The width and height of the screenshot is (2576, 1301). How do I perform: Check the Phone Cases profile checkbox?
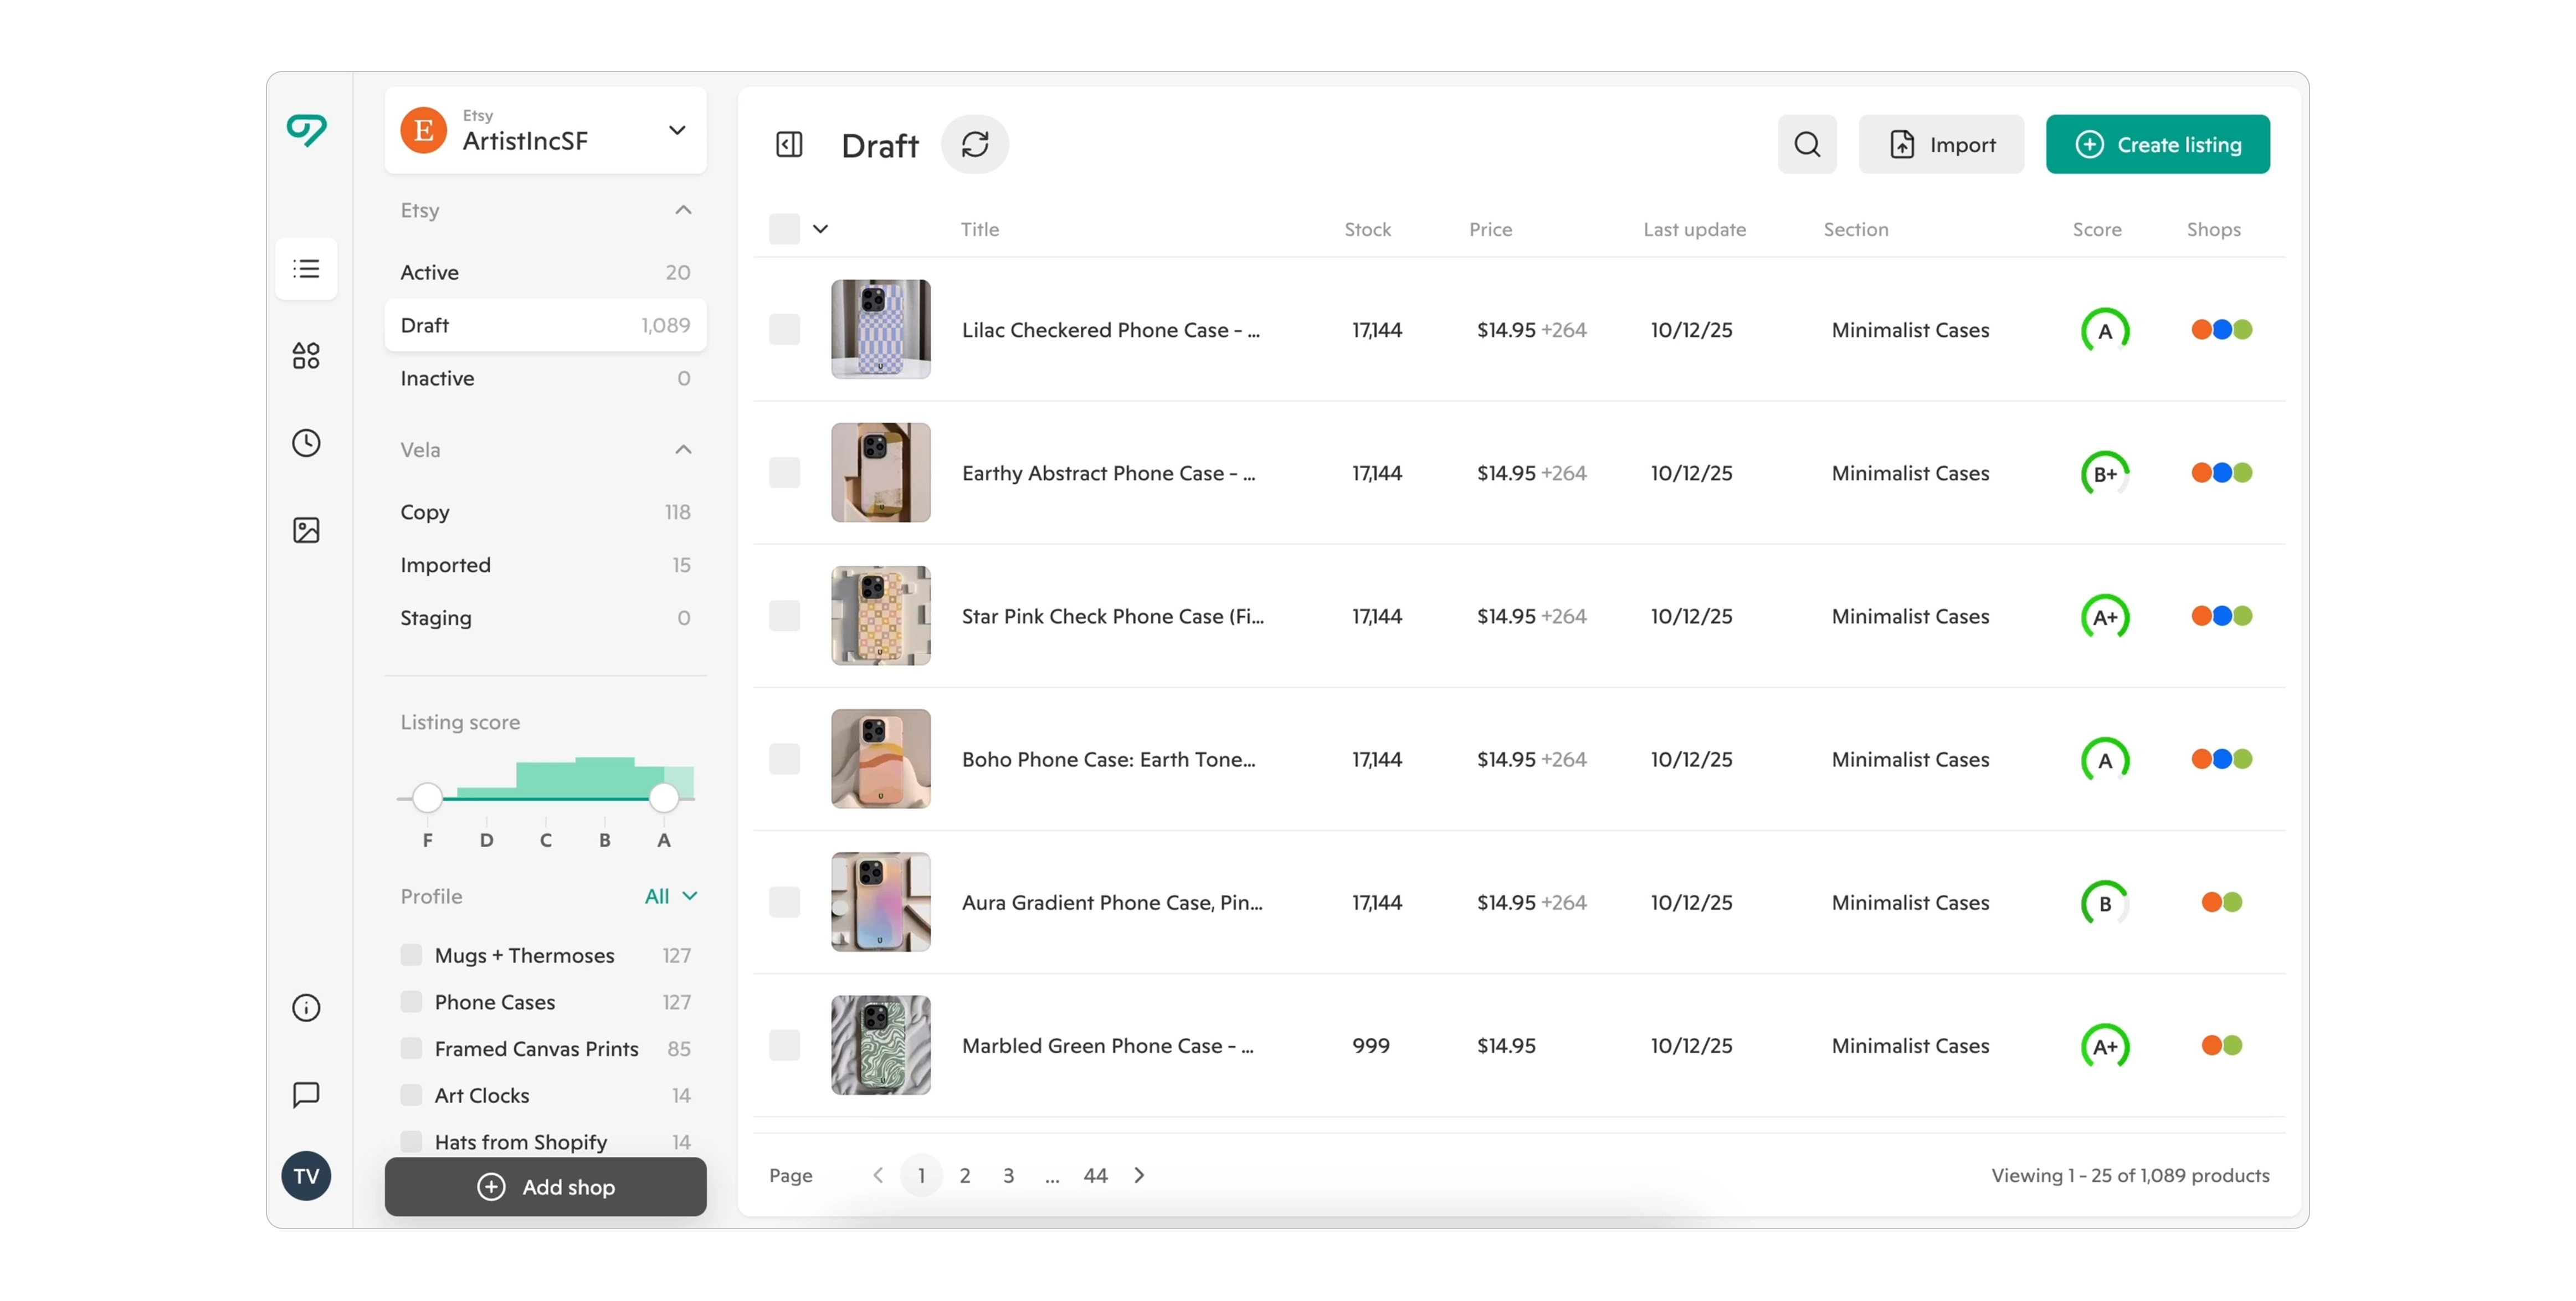click(x=411, y=1001)
